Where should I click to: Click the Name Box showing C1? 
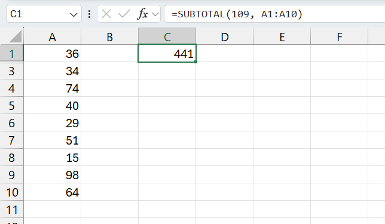pyautogui.click(x=44, y=14)
